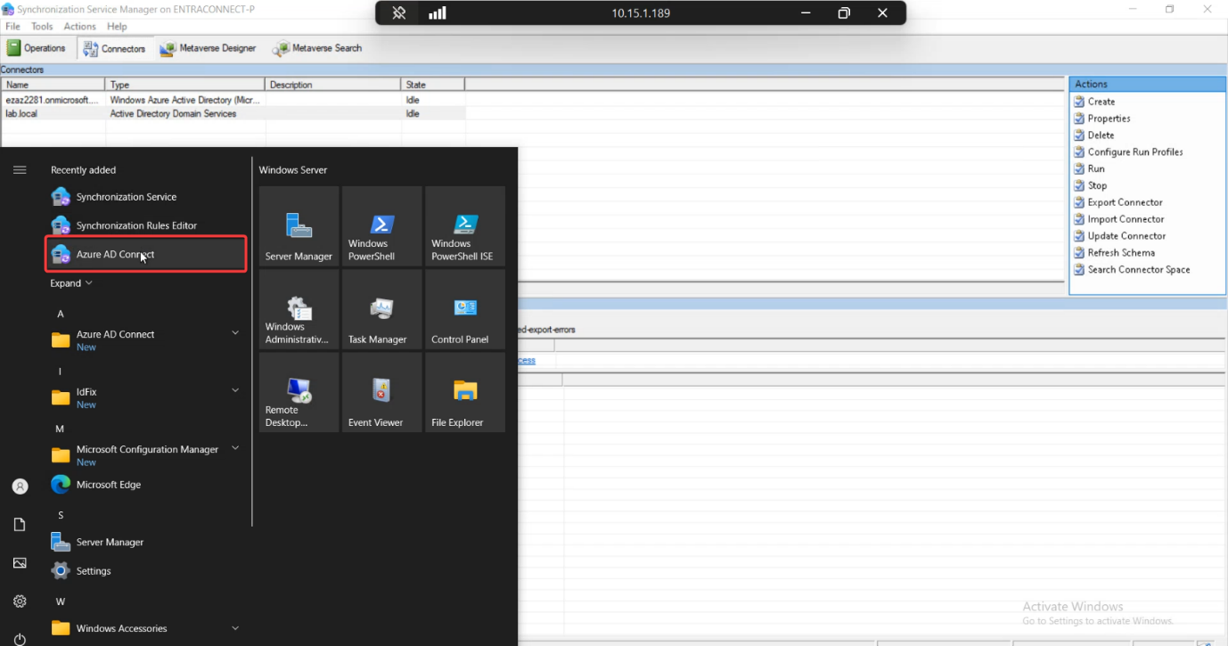Click the signal strength icon on the session bar
Image resolution: width=1228 pixels, height=646 pixels.
click(438, 13)
